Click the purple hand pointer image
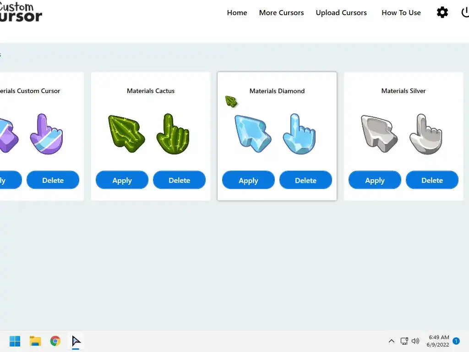Screen dimensions: 469x352 click(x=46, y=134)
